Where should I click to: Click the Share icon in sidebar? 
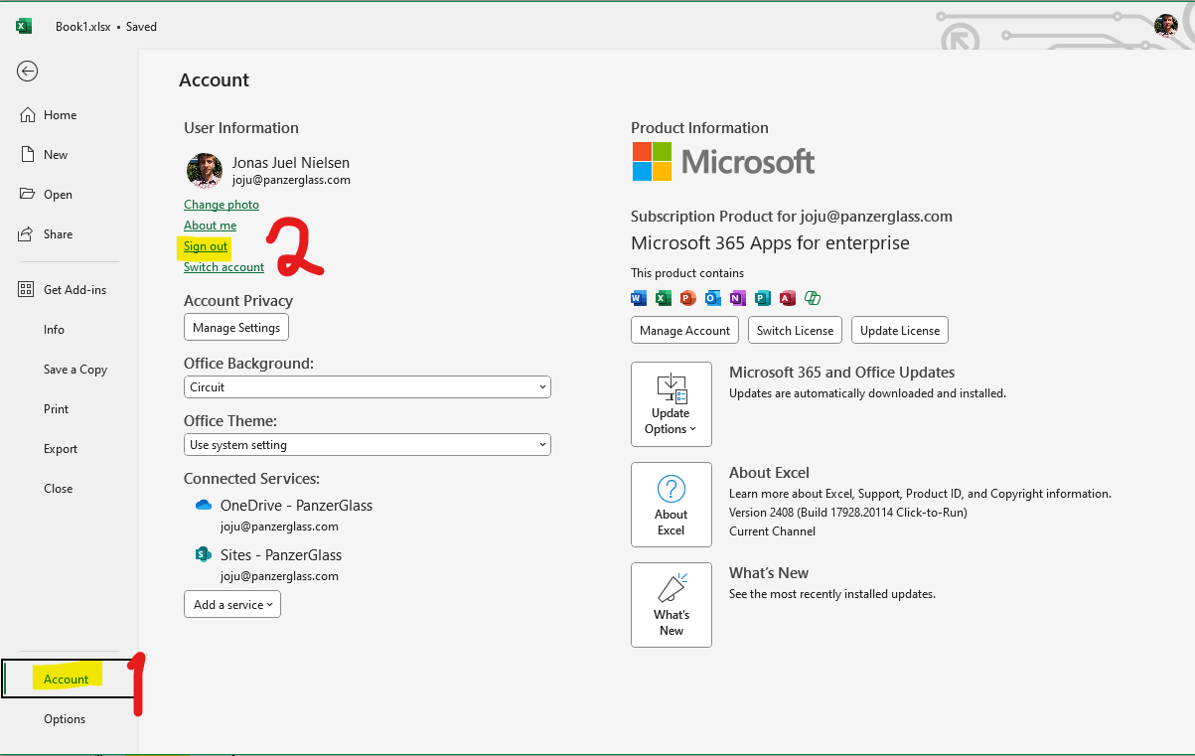(28, 234)
